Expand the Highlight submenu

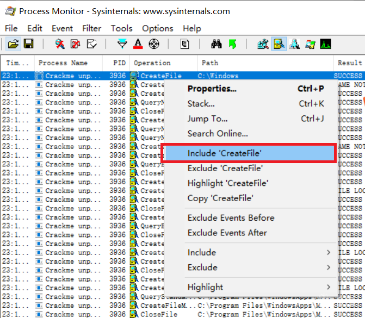(251, 287)
